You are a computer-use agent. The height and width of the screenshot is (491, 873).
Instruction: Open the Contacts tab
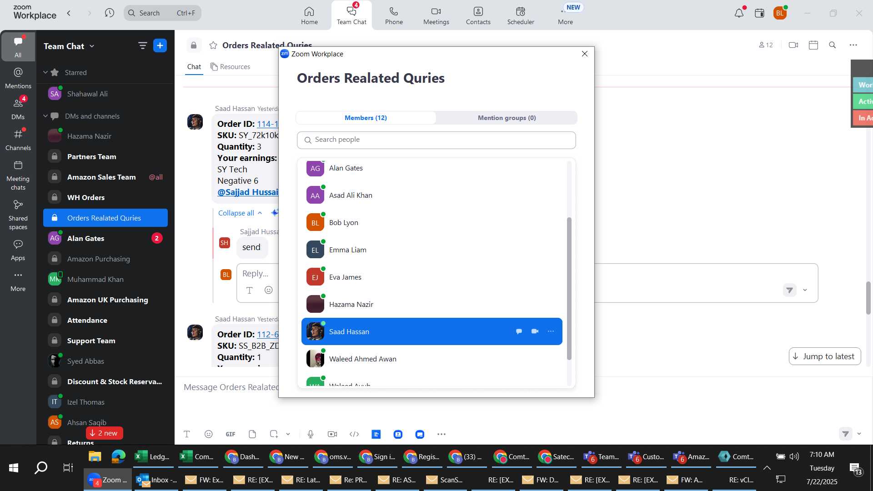[478, 15]
